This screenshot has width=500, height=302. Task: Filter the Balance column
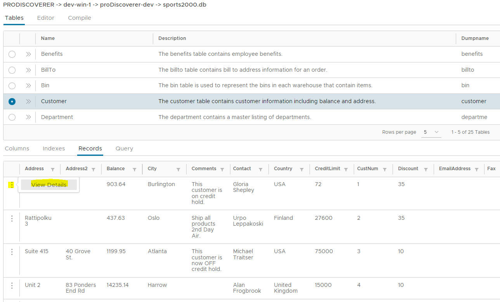click(x=135, y=169)
